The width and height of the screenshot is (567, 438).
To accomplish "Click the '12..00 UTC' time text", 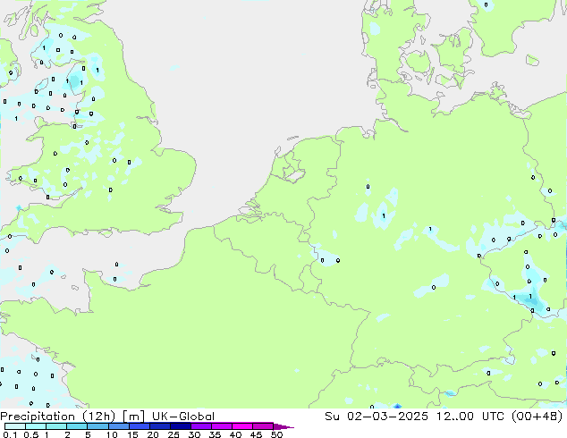I will (472, 417).
